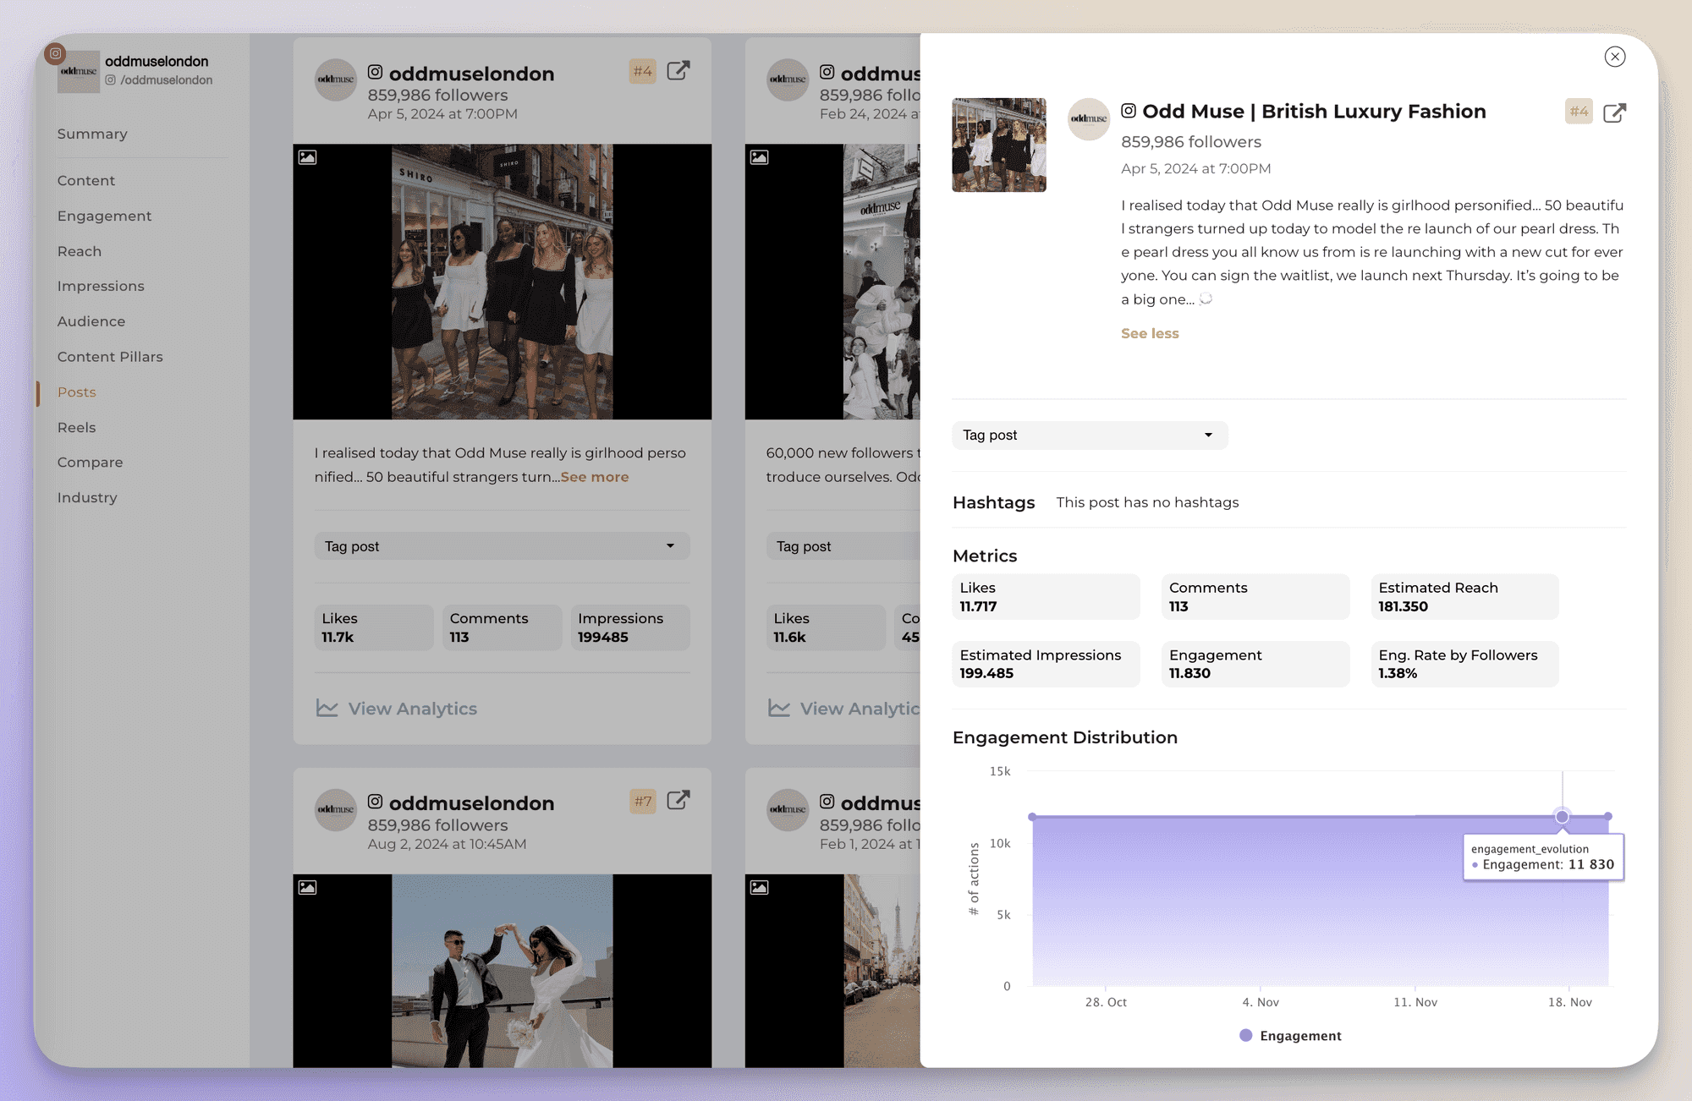Viewport: 1692px width, 1101px height.
Task: Click #4 badge on Apr 5 post card
Action: click(643, 71)
